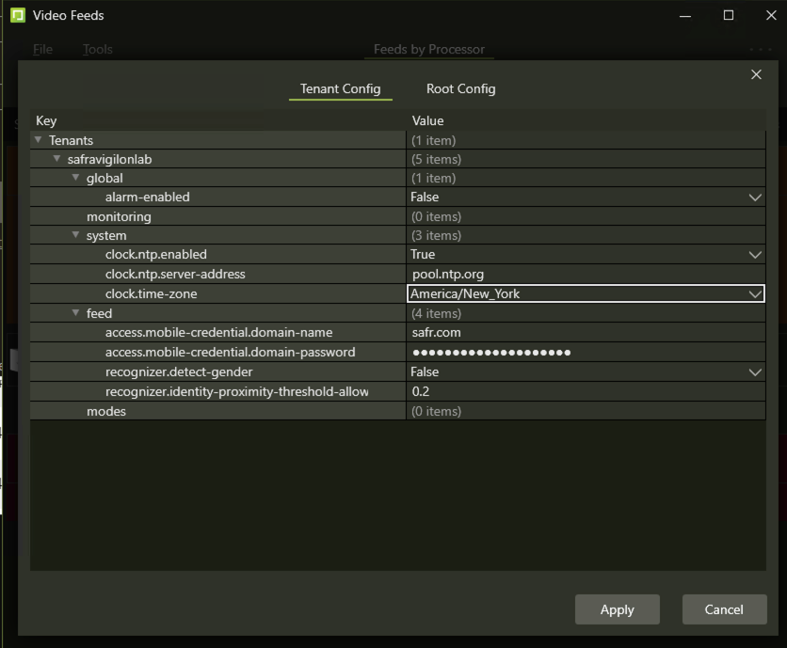
Task: Collapse the system section triangle
Action: pos(76,235)
